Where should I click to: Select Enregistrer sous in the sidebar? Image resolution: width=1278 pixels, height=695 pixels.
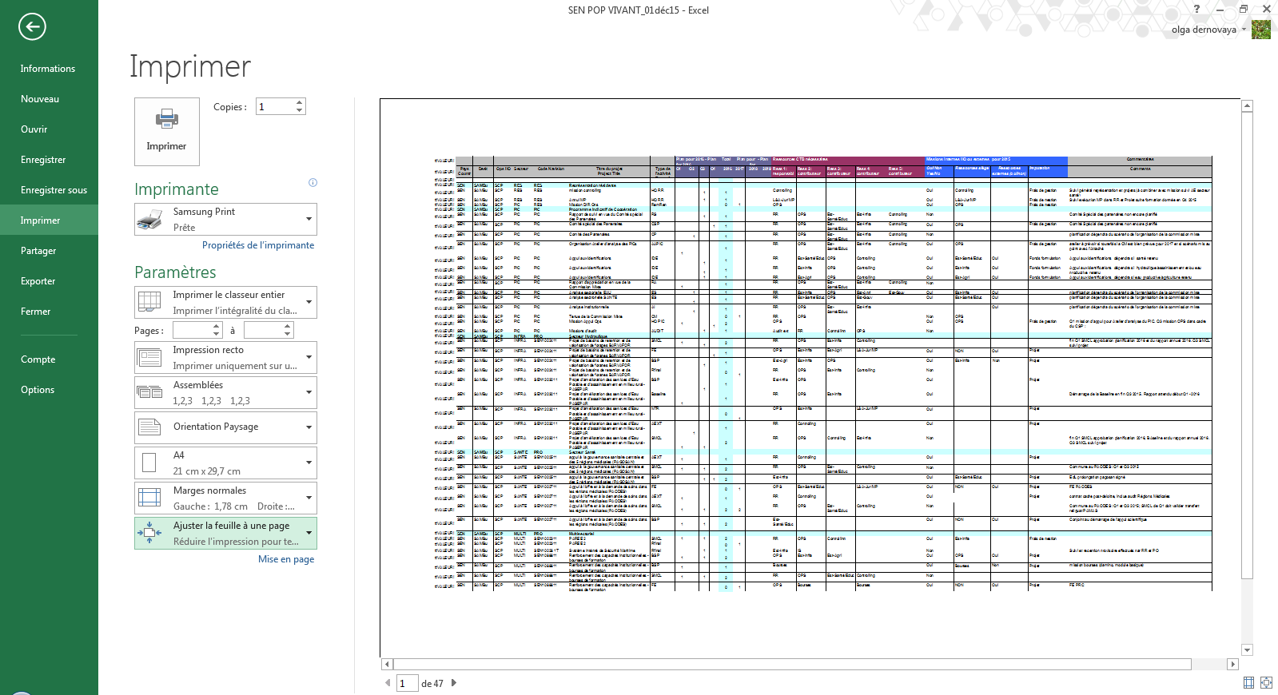[54, 190]
